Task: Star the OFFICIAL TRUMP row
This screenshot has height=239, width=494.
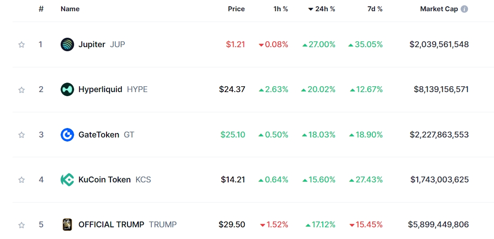Action: coord(22,225)
